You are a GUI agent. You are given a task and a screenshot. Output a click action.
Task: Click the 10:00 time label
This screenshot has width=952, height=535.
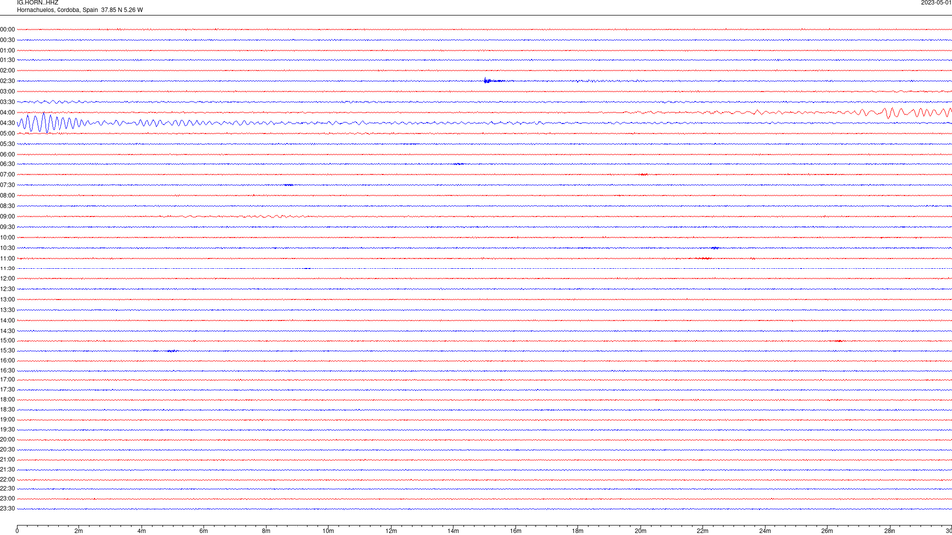click(7, 237)
